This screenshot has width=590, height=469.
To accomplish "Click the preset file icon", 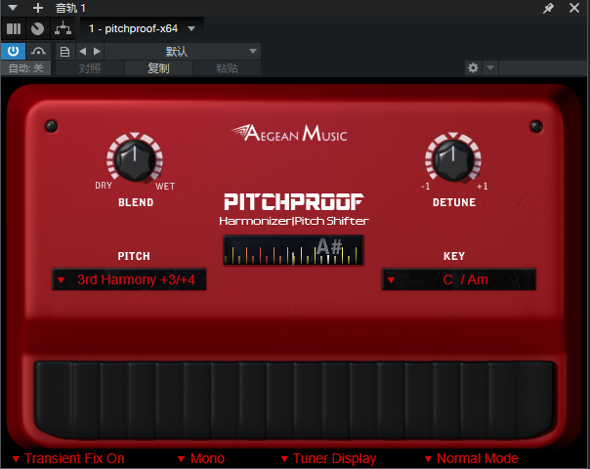I will (64, 51).
